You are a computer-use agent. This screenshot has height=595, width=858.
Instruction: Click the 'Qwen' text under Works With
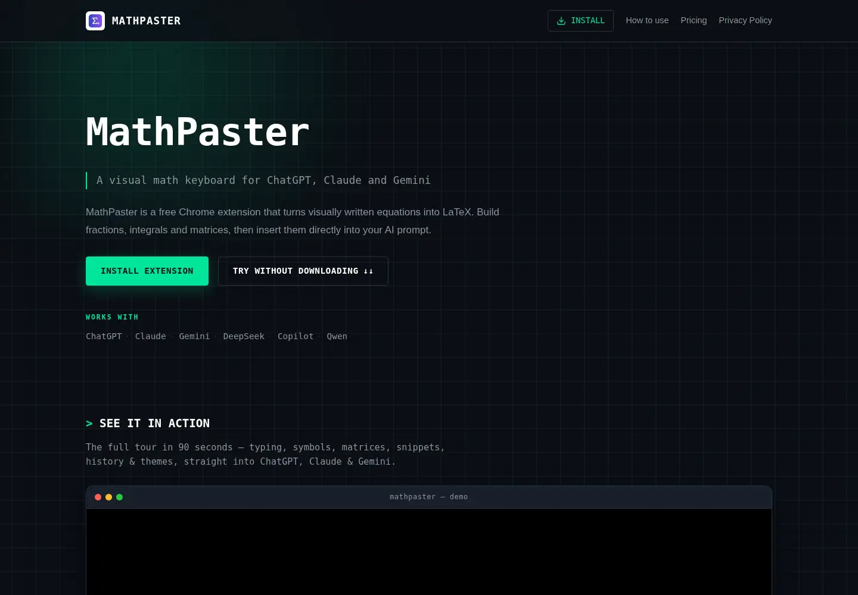(337, 336)
